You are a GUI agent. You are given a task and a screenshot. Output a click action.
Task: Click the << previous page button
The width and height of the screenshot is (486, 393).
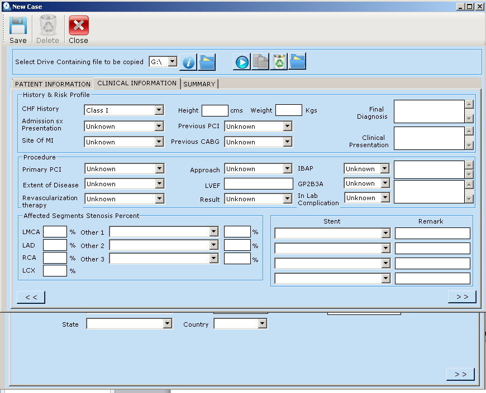(x=31, y=297)
